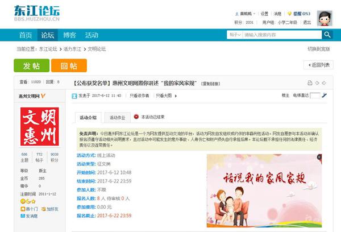Go to the 博客 navigation tab
This screenshot has width=341, height=232.
point(70,35)
